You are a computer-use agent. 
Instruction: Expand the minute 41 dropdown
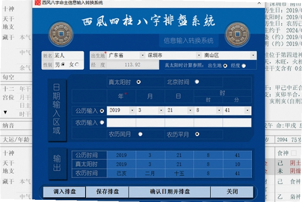(248, 110)
